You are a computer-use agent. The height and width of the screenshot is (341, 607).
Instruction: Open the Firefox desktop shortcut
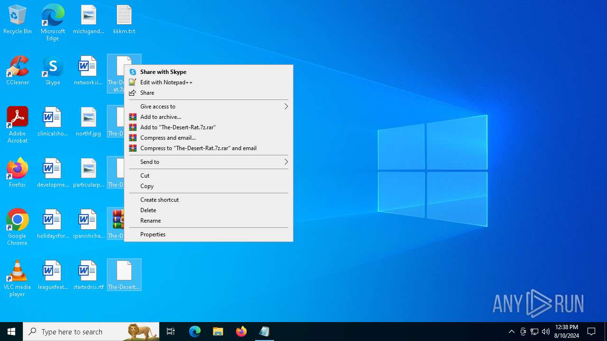pyautogui.click(x=18, y=173)
